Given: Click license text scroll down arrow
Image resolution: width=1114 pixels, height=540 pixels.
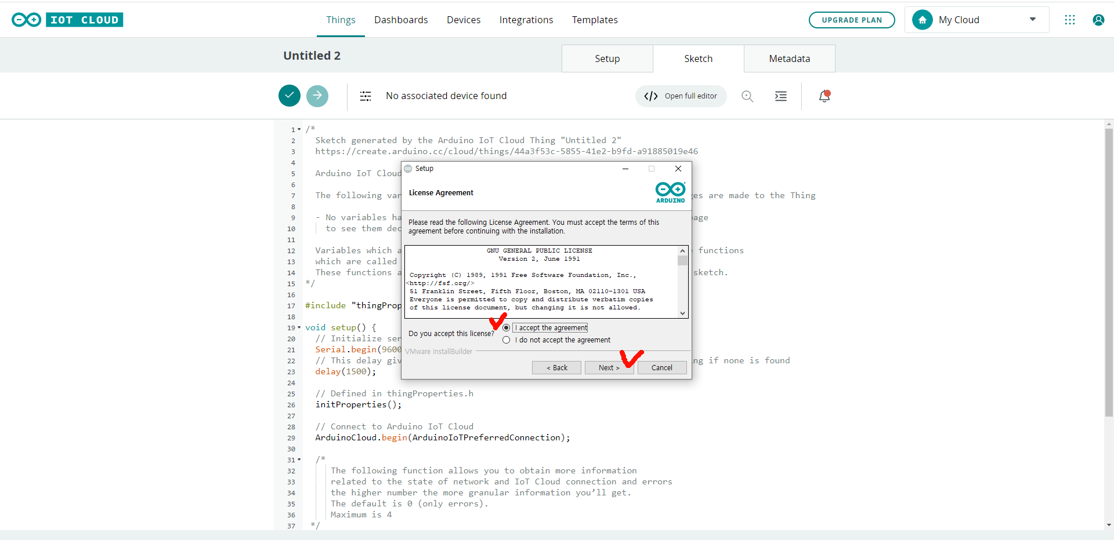Looking at the screenshot, I should click(x=682, y=313).
